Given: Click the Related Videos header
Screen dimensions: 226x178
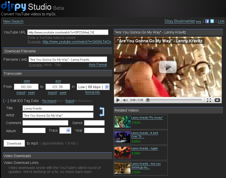Looking at the screenshot, I should pyautogui.click(x=168, y=110).
